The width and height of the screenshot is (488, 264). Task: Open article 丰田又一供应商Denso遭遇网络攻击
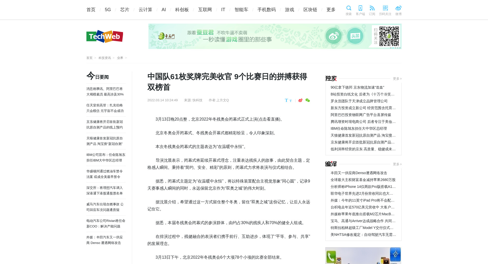(359, 173)
